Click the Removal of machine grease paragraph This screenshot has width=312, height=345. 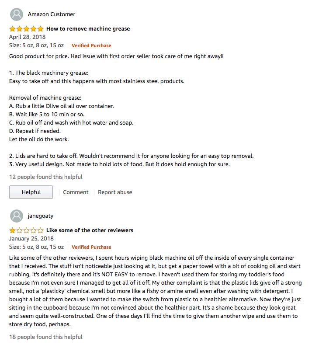pyautogui.click(x=72, y=118)
